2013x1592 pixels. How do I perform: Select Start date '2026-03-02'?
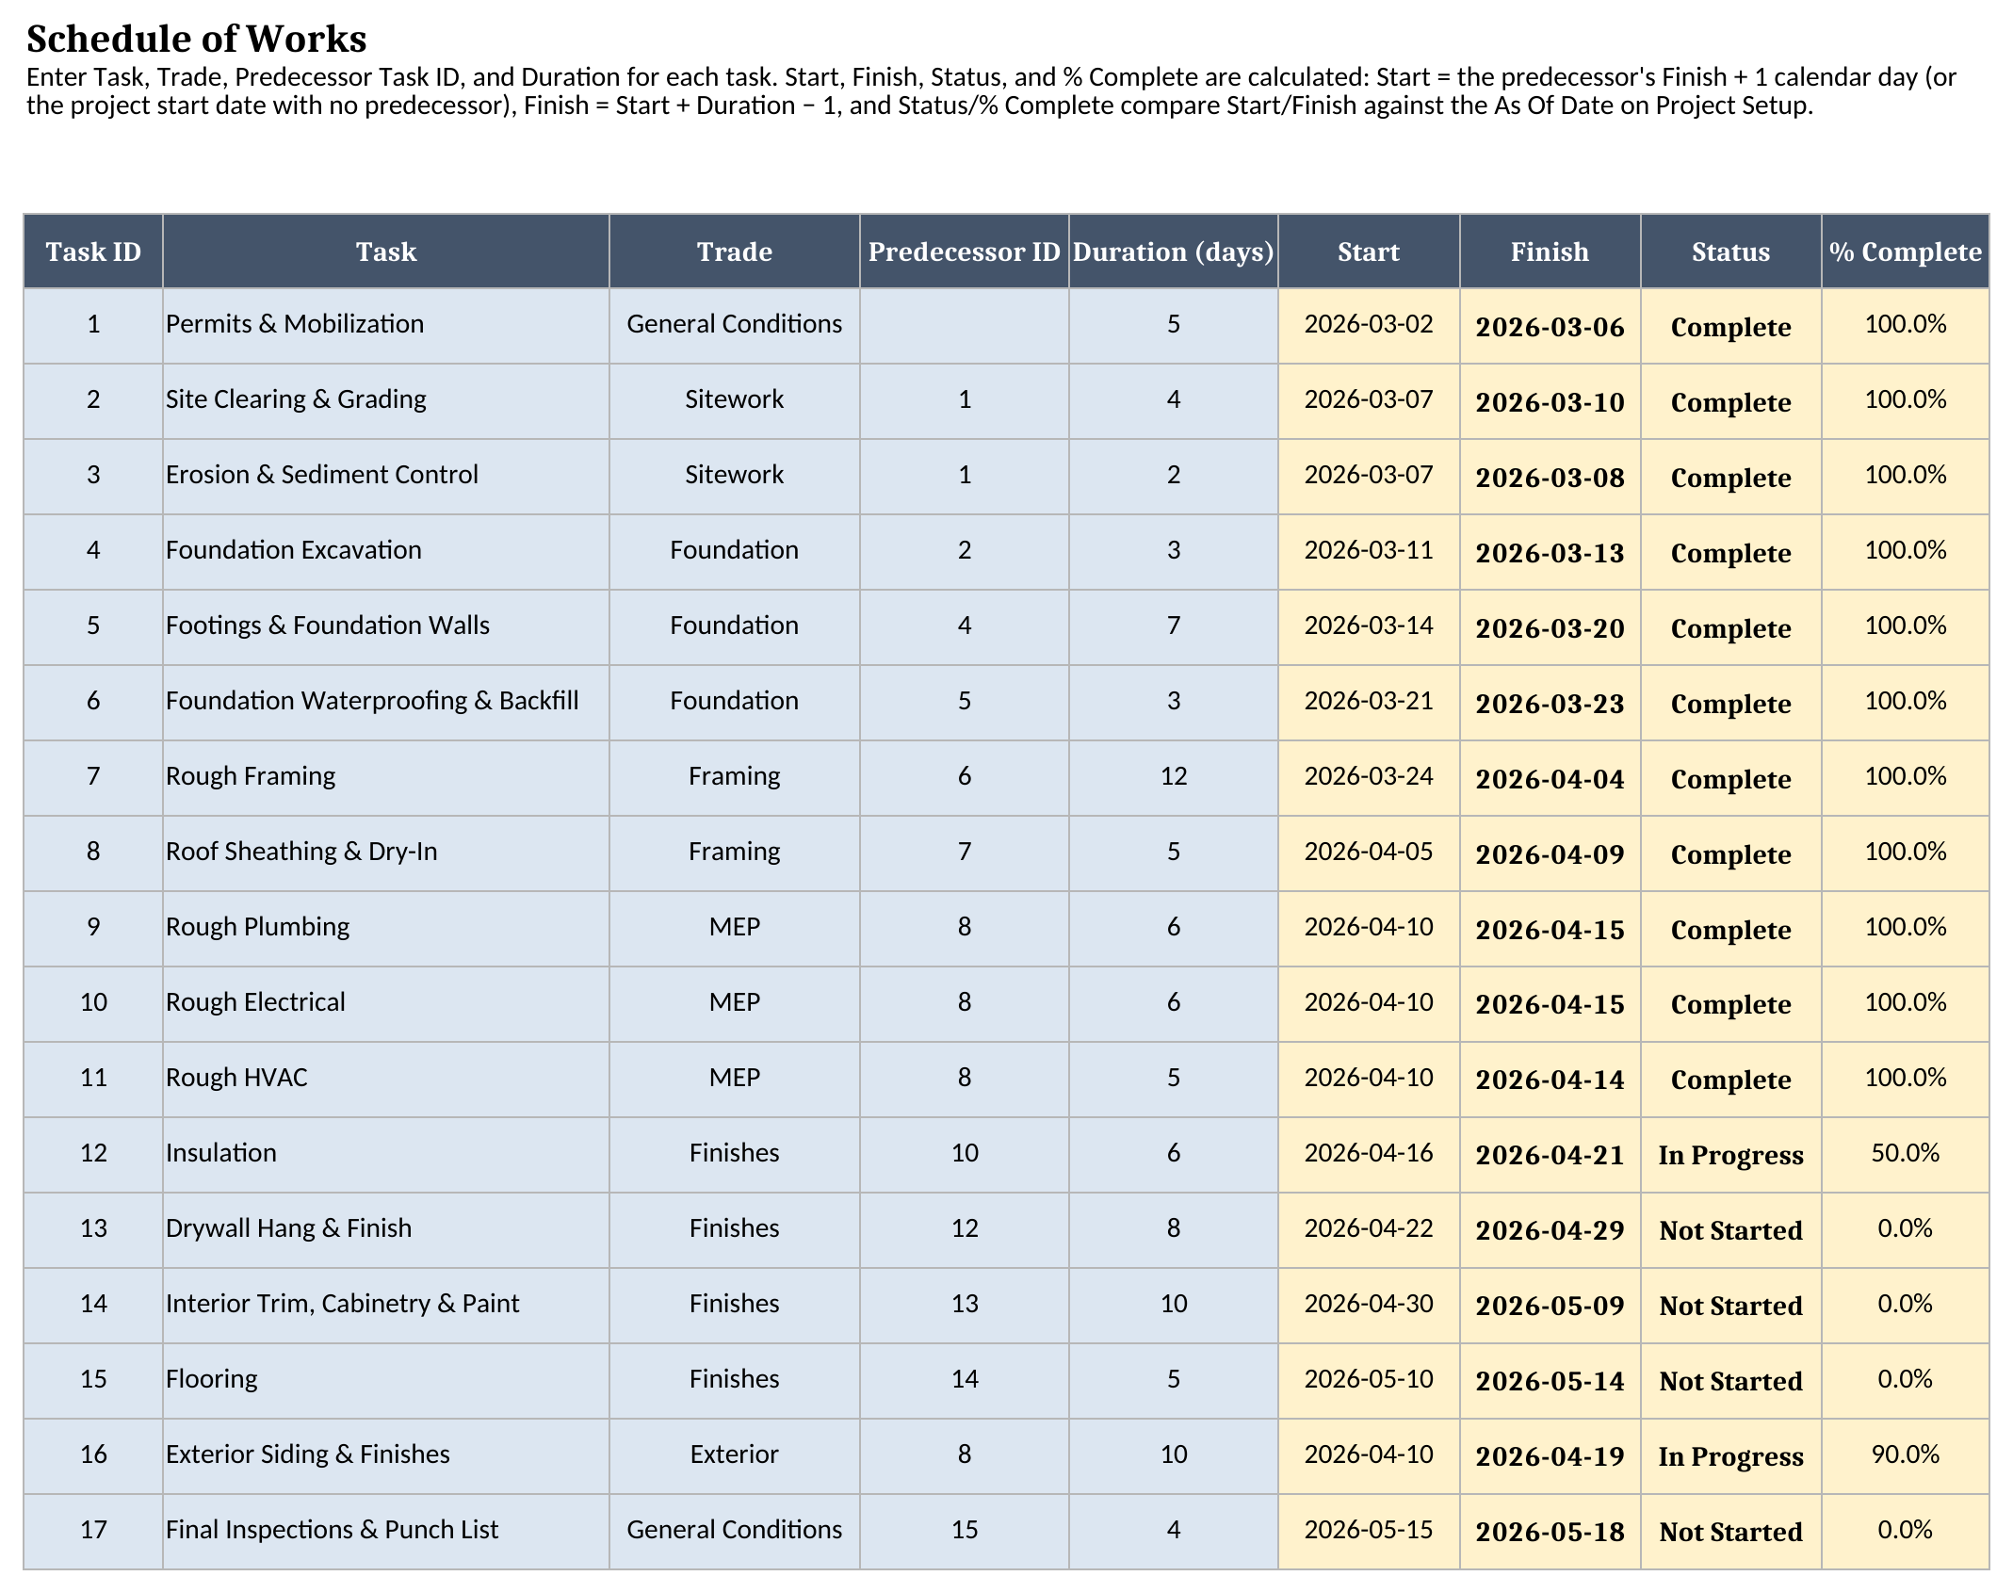[x=1369, y=326]
